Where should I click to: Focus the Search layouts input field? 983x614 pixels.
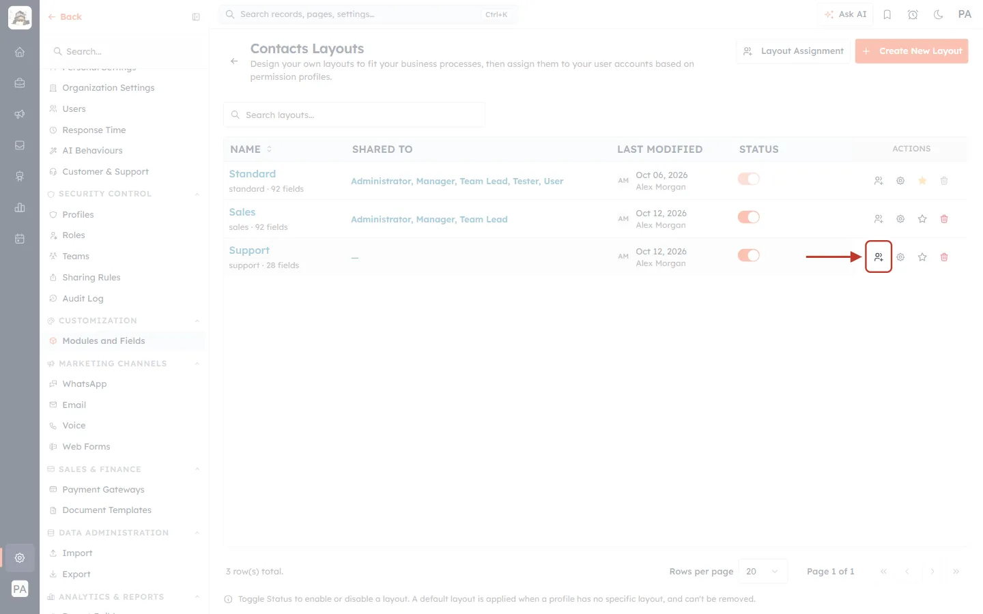(x=354, y=115)
